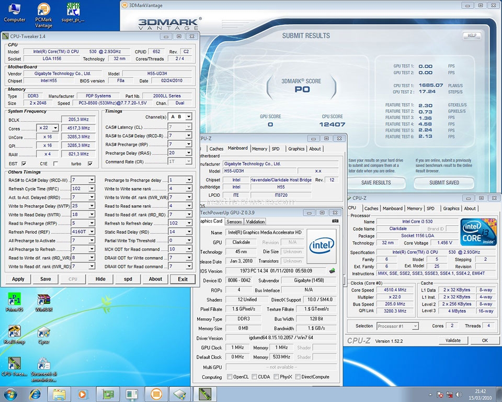This screenshot has width=502, height=402.
Task: Click the Validate button in CPU-Z
Action: 453,340
